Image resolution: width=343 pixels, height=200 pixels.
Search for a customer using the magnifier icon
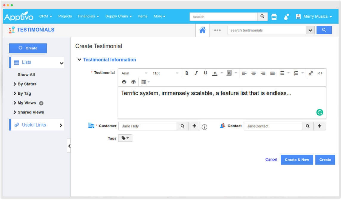[x=183, y=126]
